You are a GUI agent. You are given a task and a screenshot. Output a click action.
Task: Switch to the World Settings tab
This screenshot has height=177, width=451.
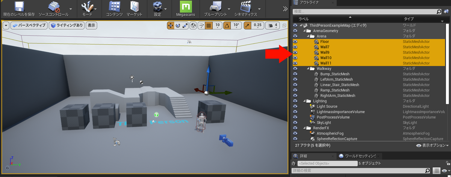click(x=360, y=156)
